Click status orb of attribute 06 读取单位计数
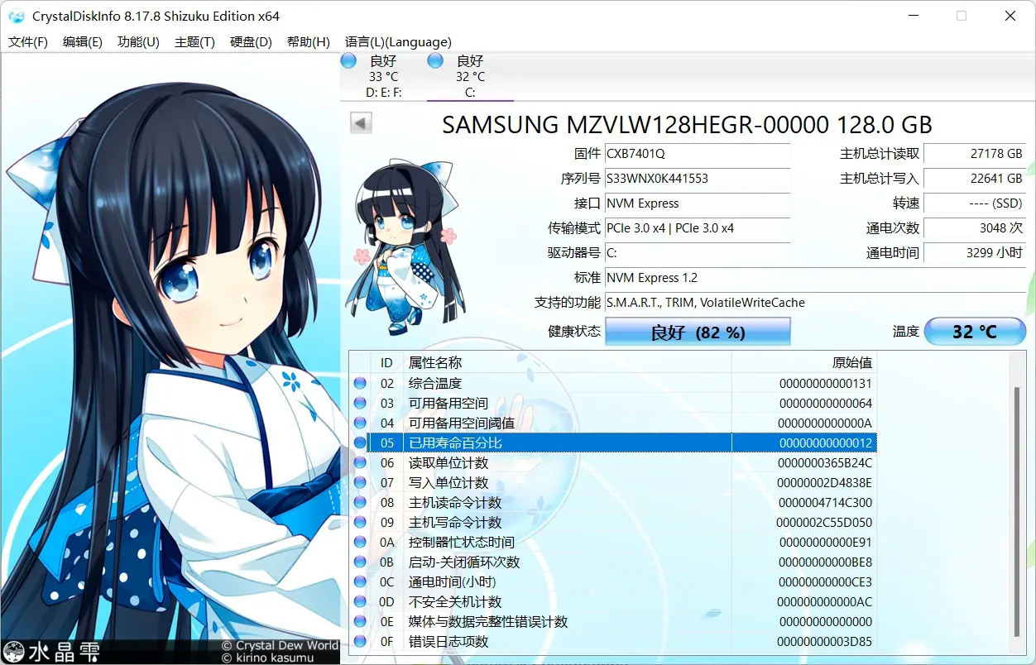The width and height of the screenshot is (1036, 665). point(360,462)
